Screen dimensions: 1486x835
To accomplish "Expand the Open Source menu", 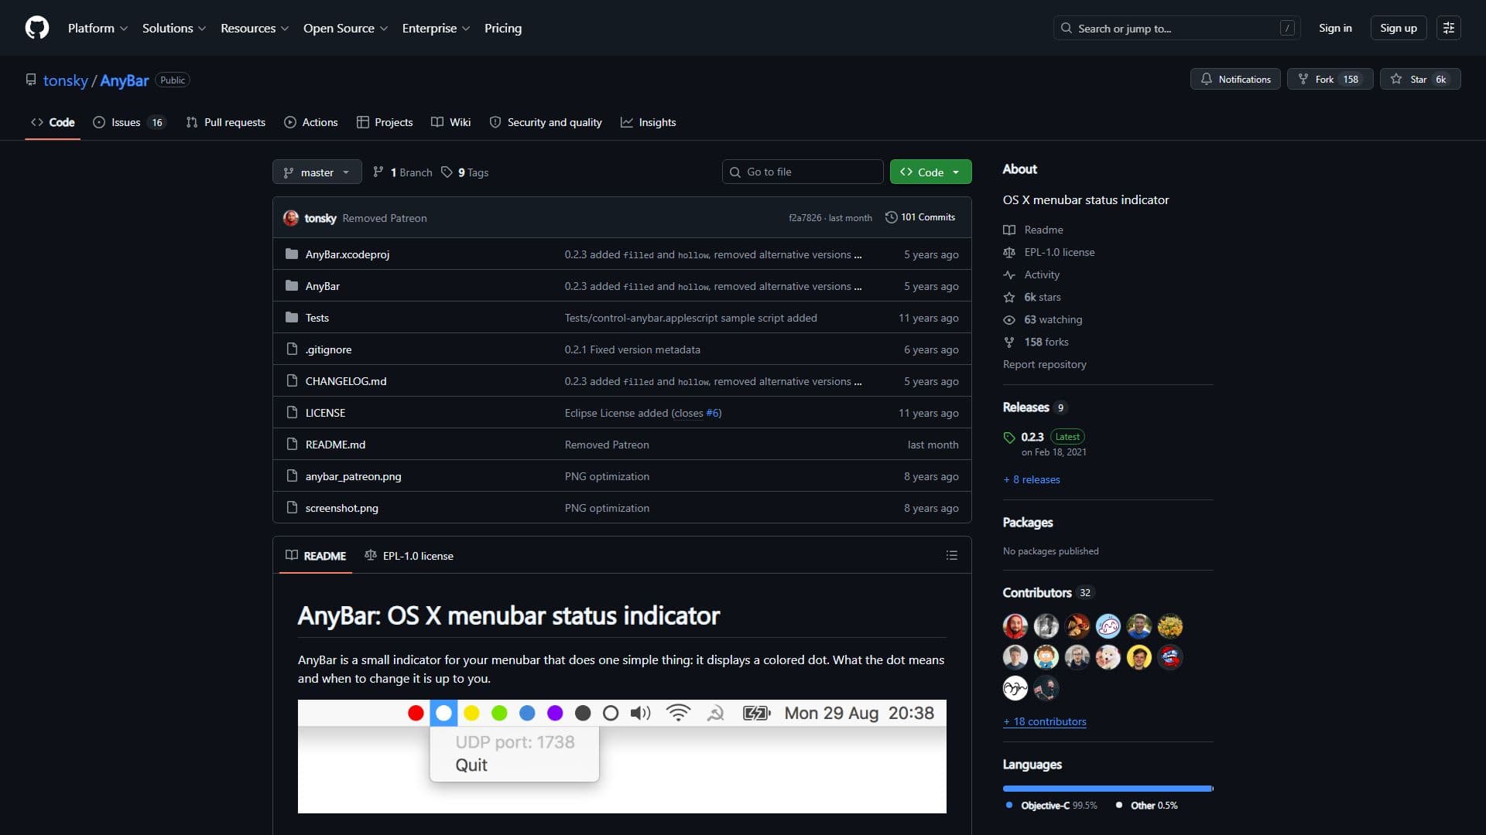I will pyautogui.click(x=345, y=28).
